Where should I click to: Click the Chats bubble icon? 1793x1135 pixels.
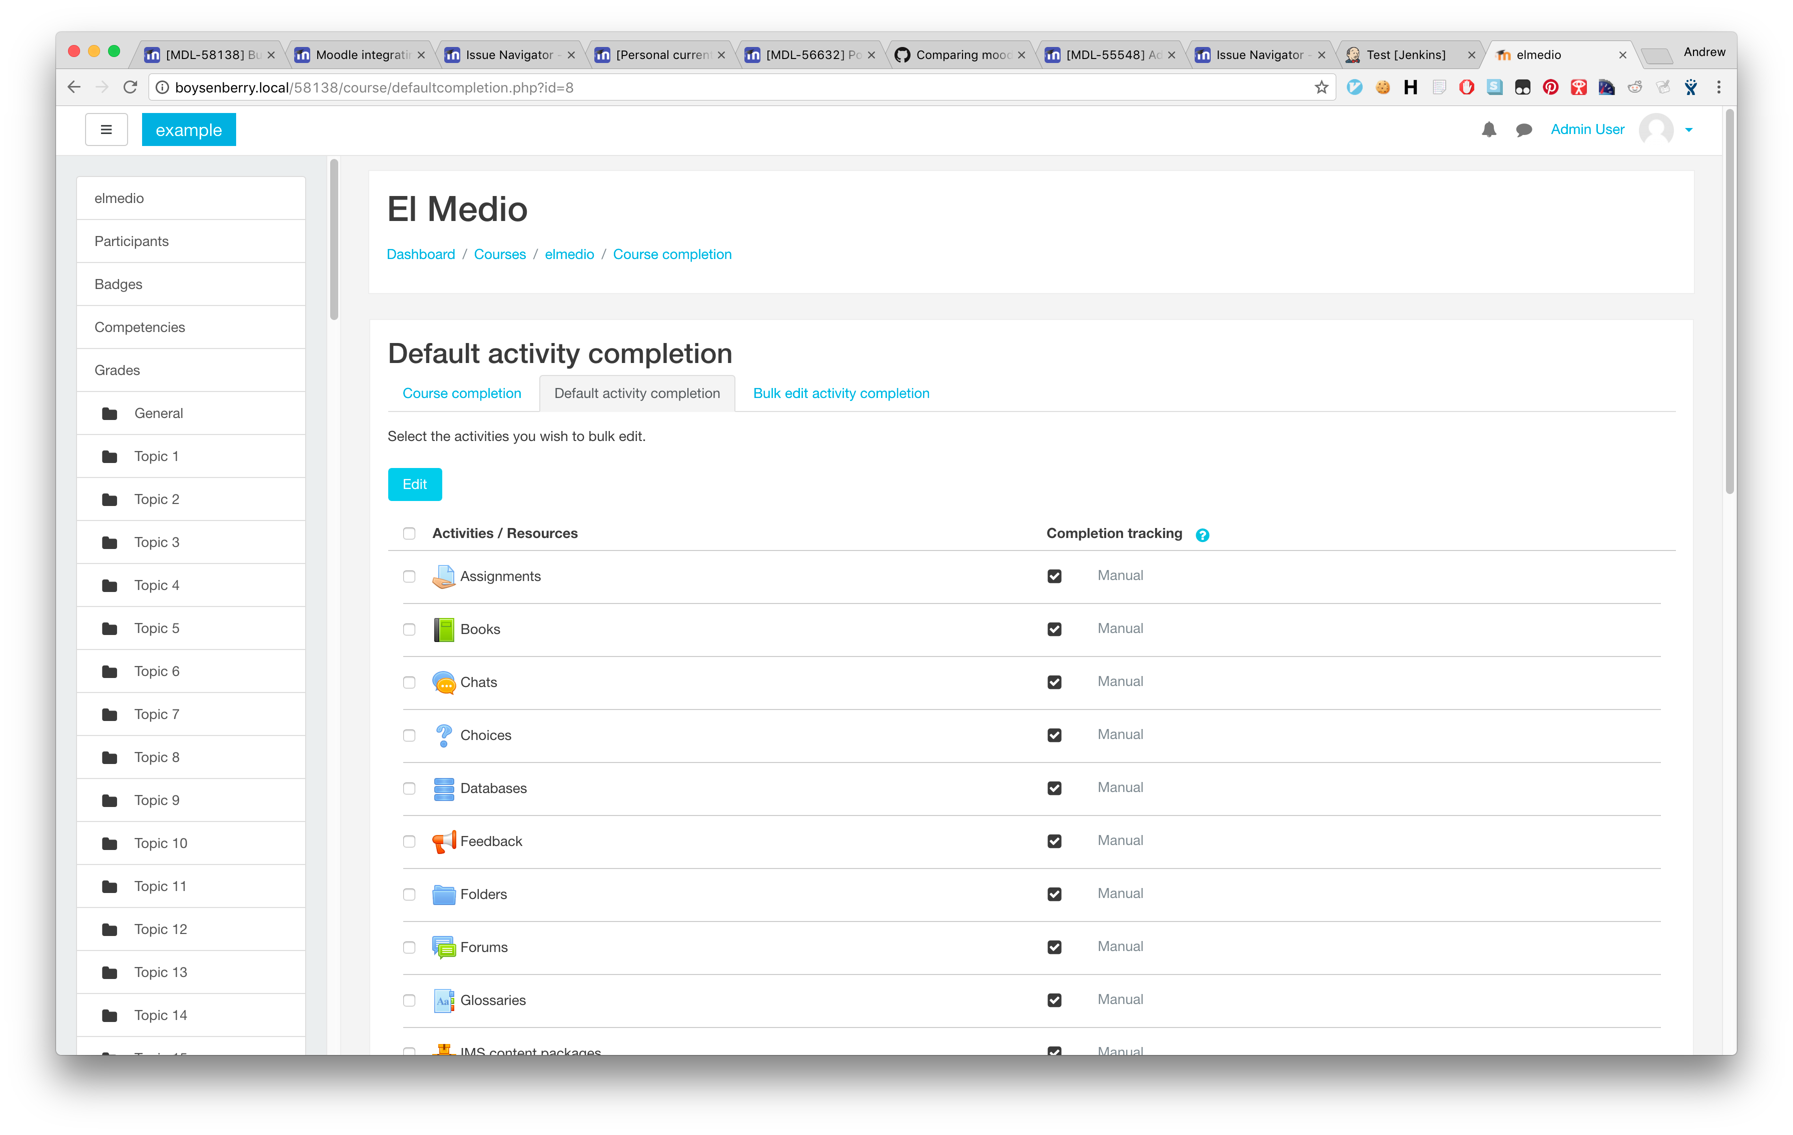pos(444,681)
